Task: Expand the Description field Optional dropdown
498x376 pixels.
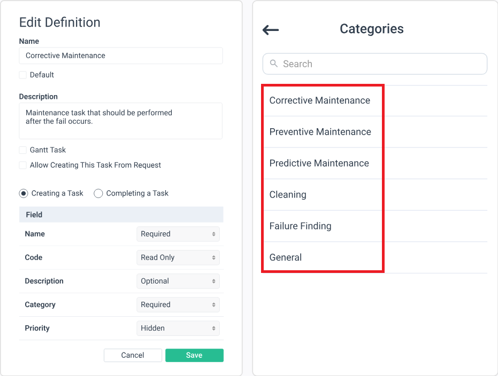Action: [x=178, y=281]
